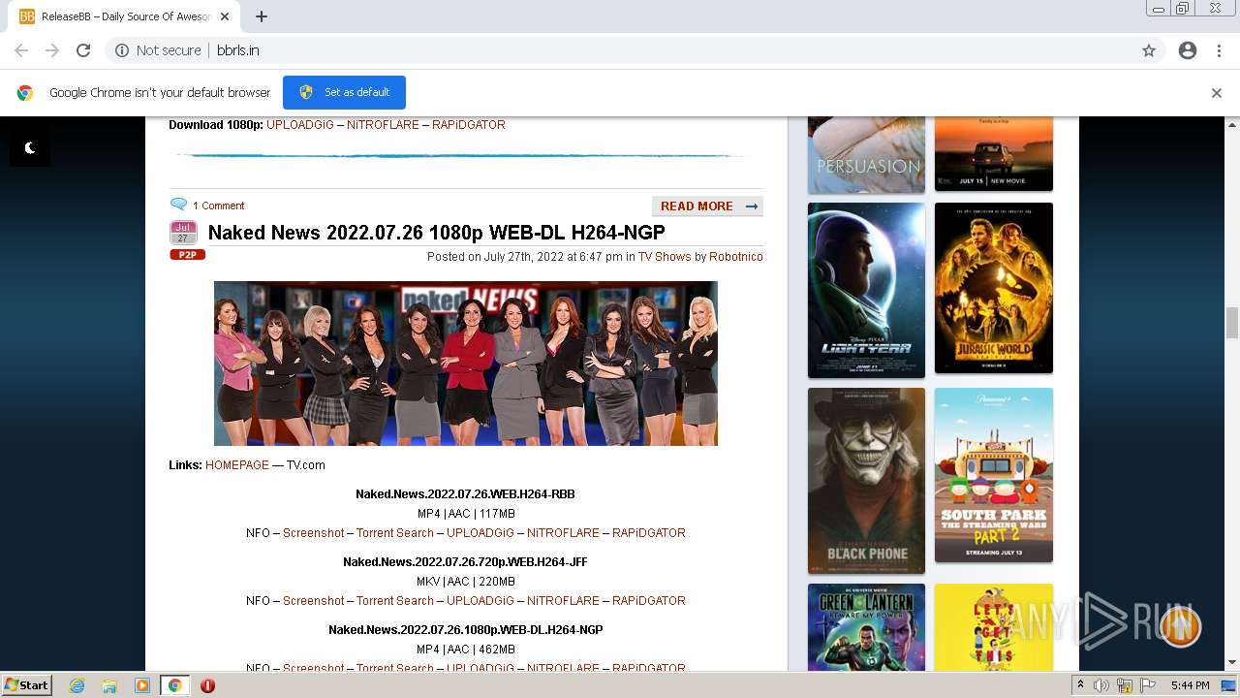
Task: Open UPLOADGiG link in Download 1080p row
Action: click(300, 125)
